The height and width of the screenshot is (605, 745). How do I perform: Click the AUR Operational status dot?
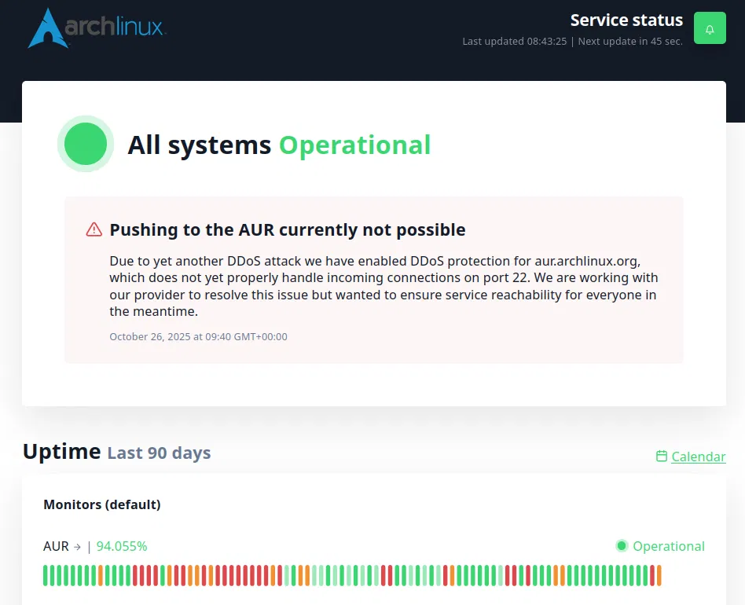[x=622, y=546]
